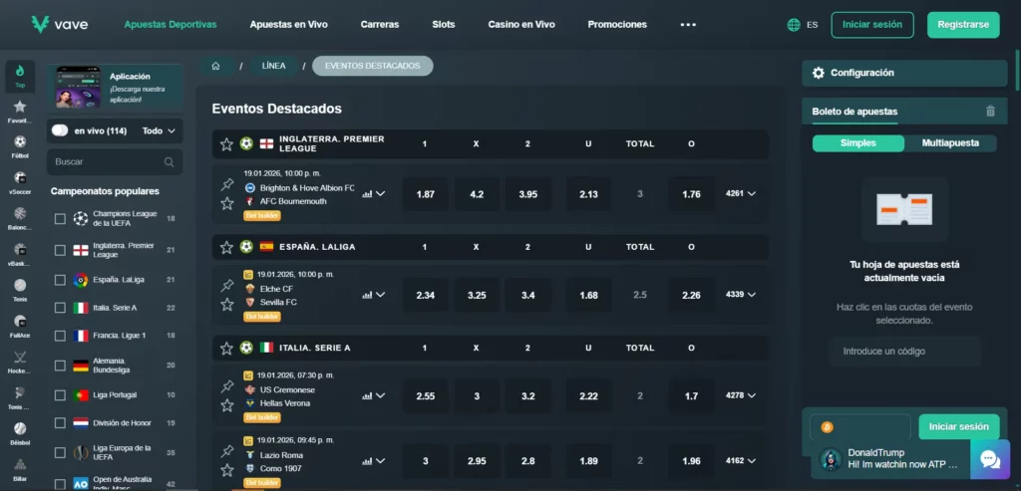1021x491 pixels.
Task: Check the Italia Serie A checkbox
Action: (x=60, y=309)
